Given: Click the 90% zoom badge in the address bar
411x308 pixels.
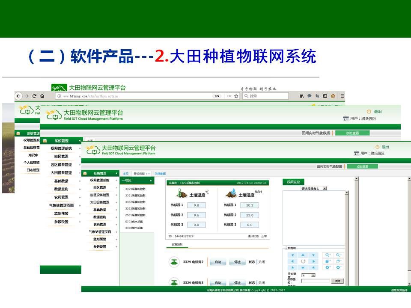Looking at the screenshot, I should click(217, 96).
